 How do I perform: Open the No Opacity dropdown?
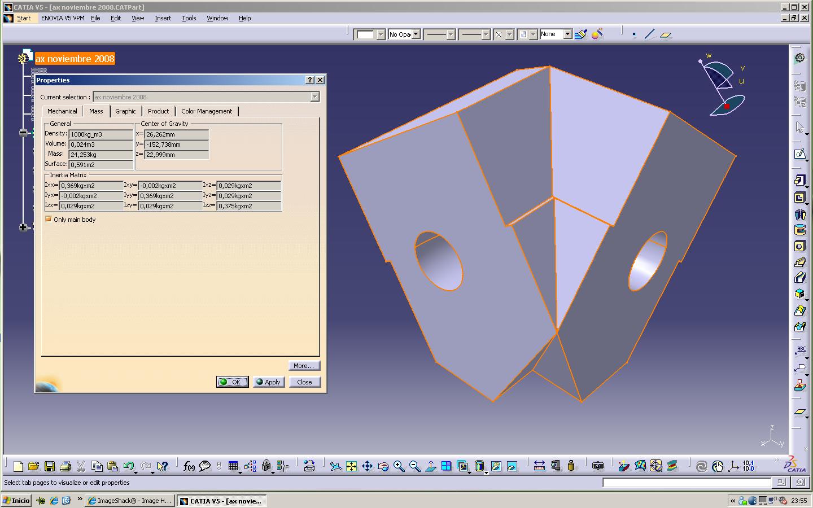(416, 34)
